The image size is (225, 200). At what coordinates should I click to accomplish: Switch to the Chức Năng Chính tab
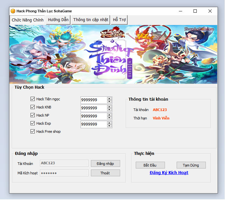28,20
